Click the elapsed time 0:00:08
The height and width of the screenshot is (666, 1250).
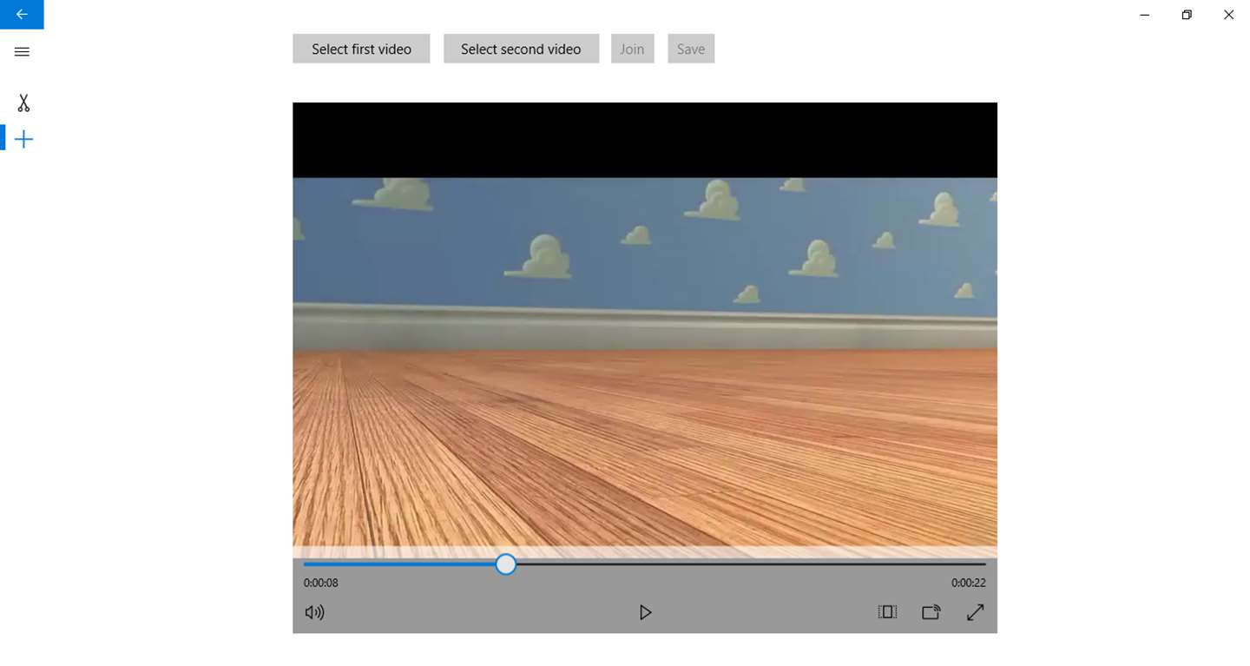click(x=321, y=583)
